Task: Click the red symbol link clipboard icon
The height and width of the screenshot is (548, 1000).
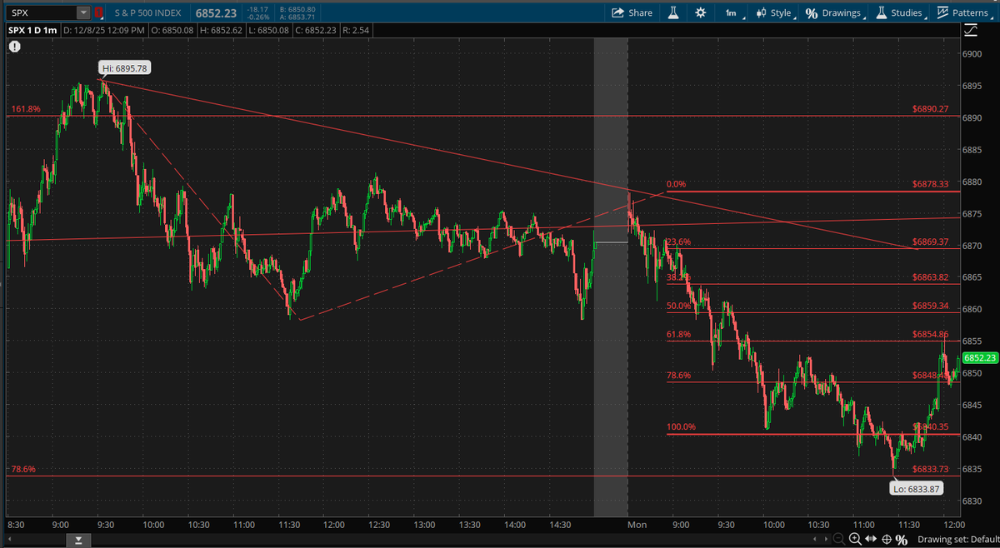Action: pos(101,12)
